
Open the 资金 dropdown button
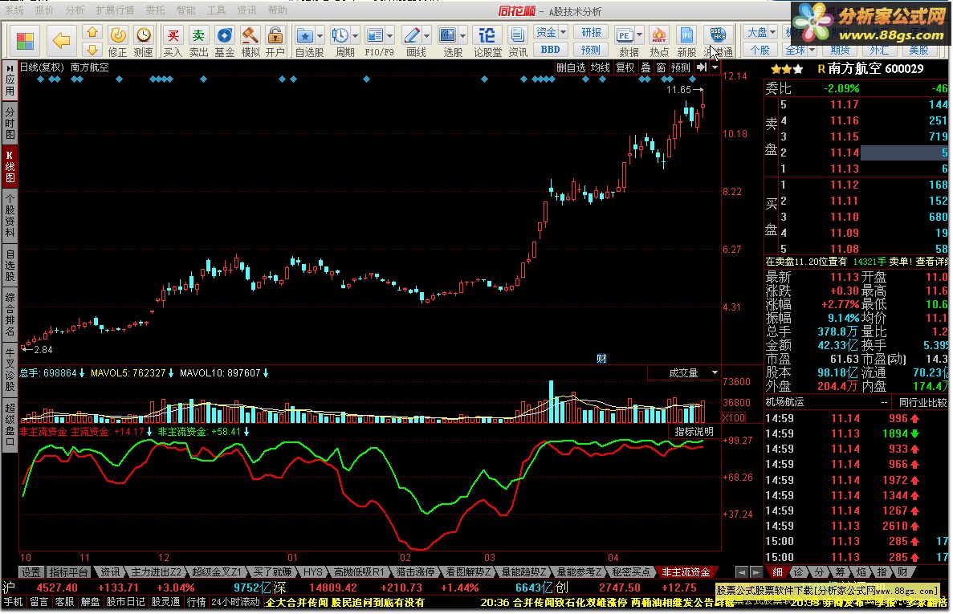tap(551, 32)
